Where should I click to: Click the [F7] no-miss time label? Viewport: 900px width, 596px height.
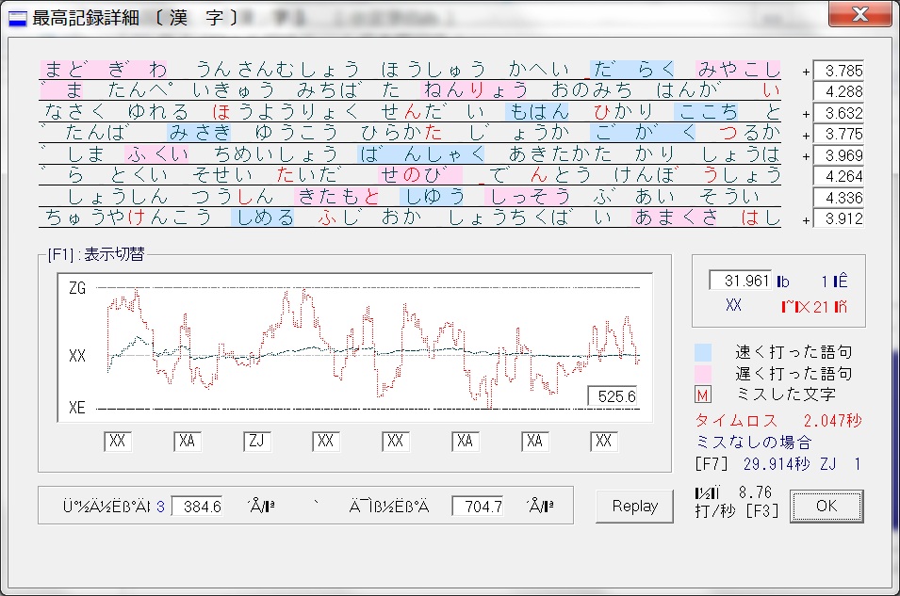pyautogui.click(x=718, y=463)
